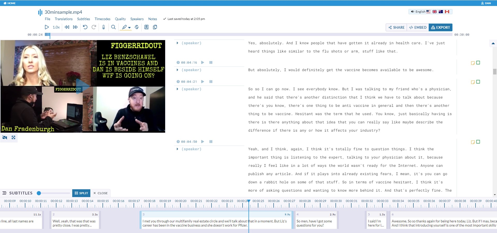Click the fast-forward double-arrow icon
Viewport: 497px width, 233px height.
click(75, 27)
